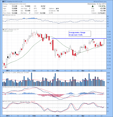Click the 20M volume axis label
Viewport: 113px width, 117px height.
pyautogui.click(x=108, y=73)
